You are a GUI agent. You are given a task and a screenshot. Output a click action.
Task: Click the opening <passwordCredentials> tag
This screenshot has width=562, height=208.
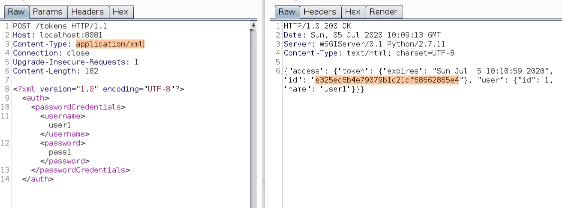78,107
